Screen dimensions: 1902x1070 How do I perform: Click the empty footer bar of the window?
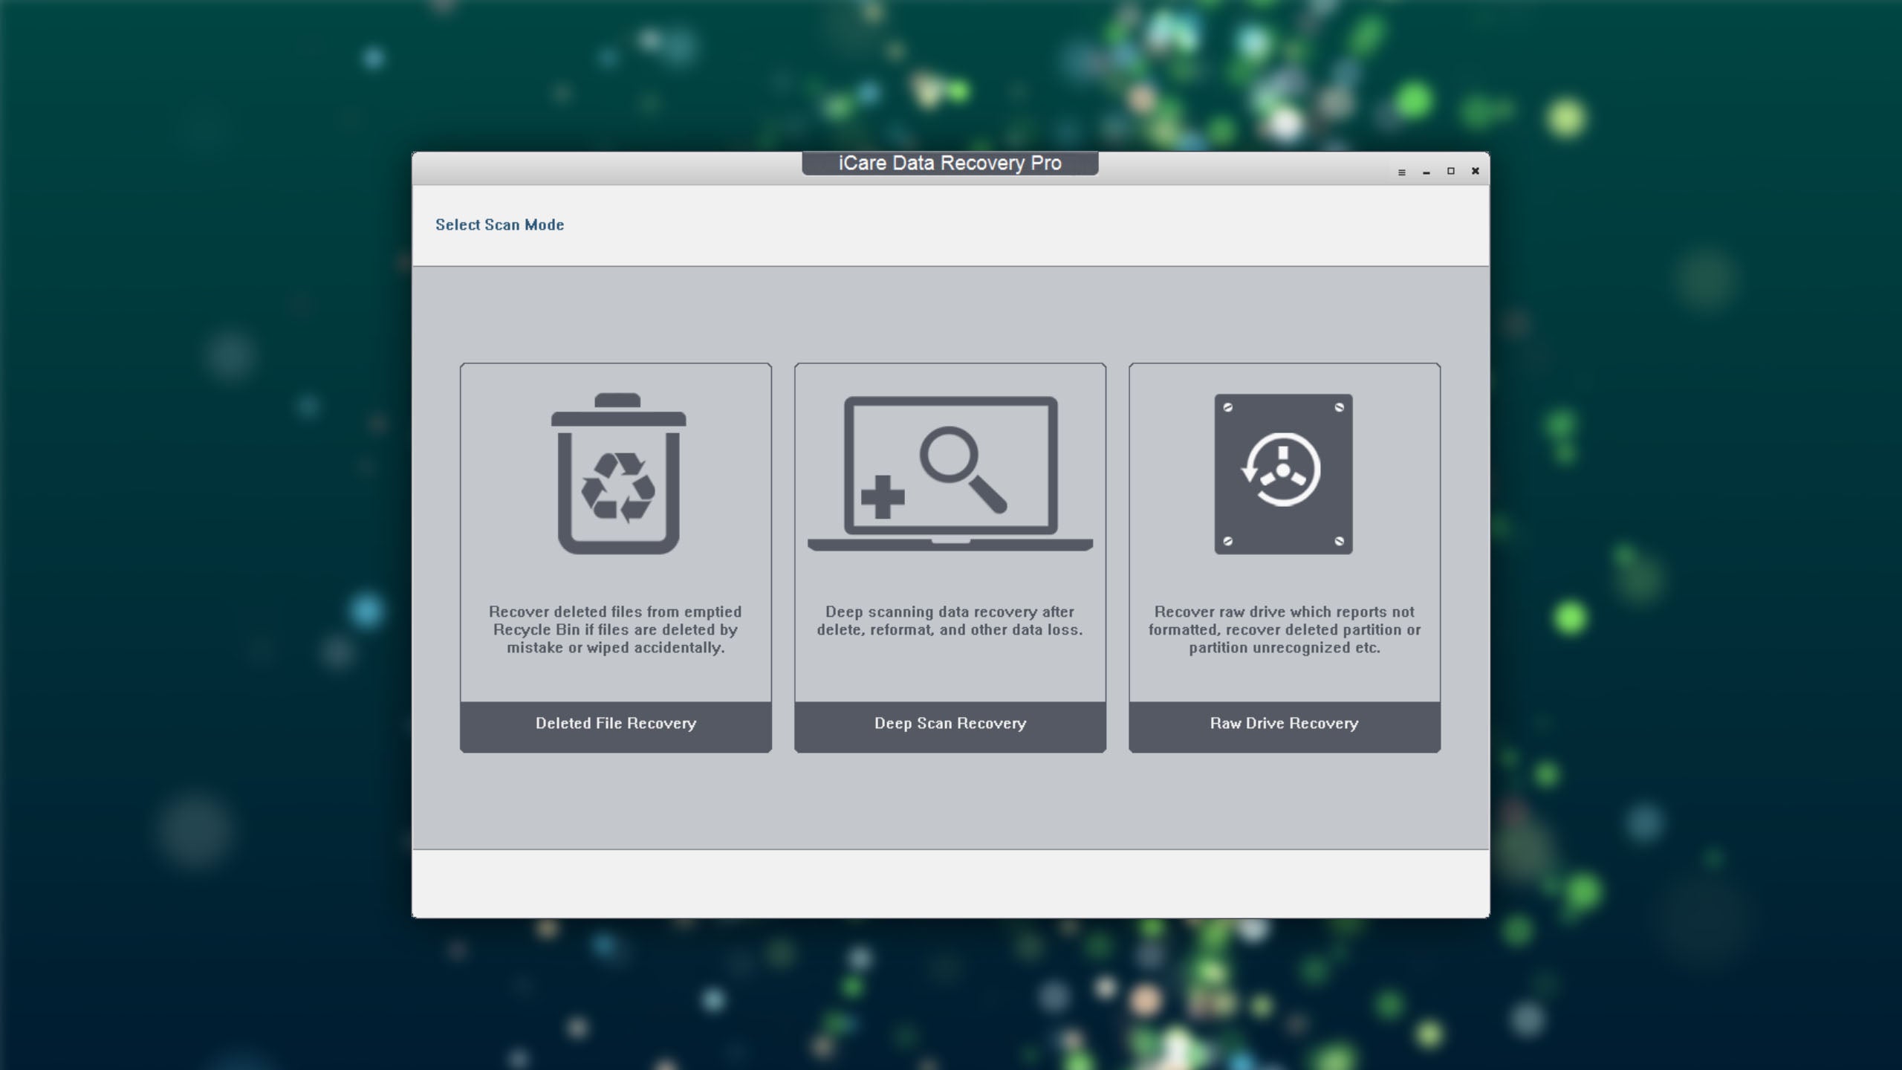(950, 883)
